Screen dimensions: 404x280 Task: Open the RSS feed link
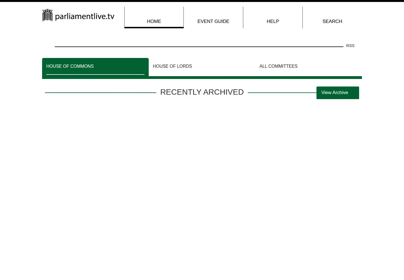click(350, 46)
